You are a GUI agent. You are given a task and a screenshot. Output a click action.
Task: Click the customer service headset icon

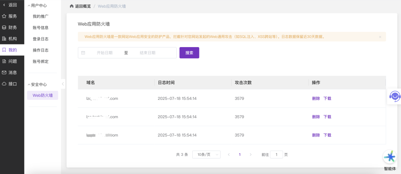(x=394, y=96)
